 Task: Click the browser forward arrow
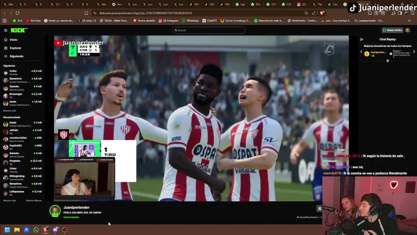point(11,13)
